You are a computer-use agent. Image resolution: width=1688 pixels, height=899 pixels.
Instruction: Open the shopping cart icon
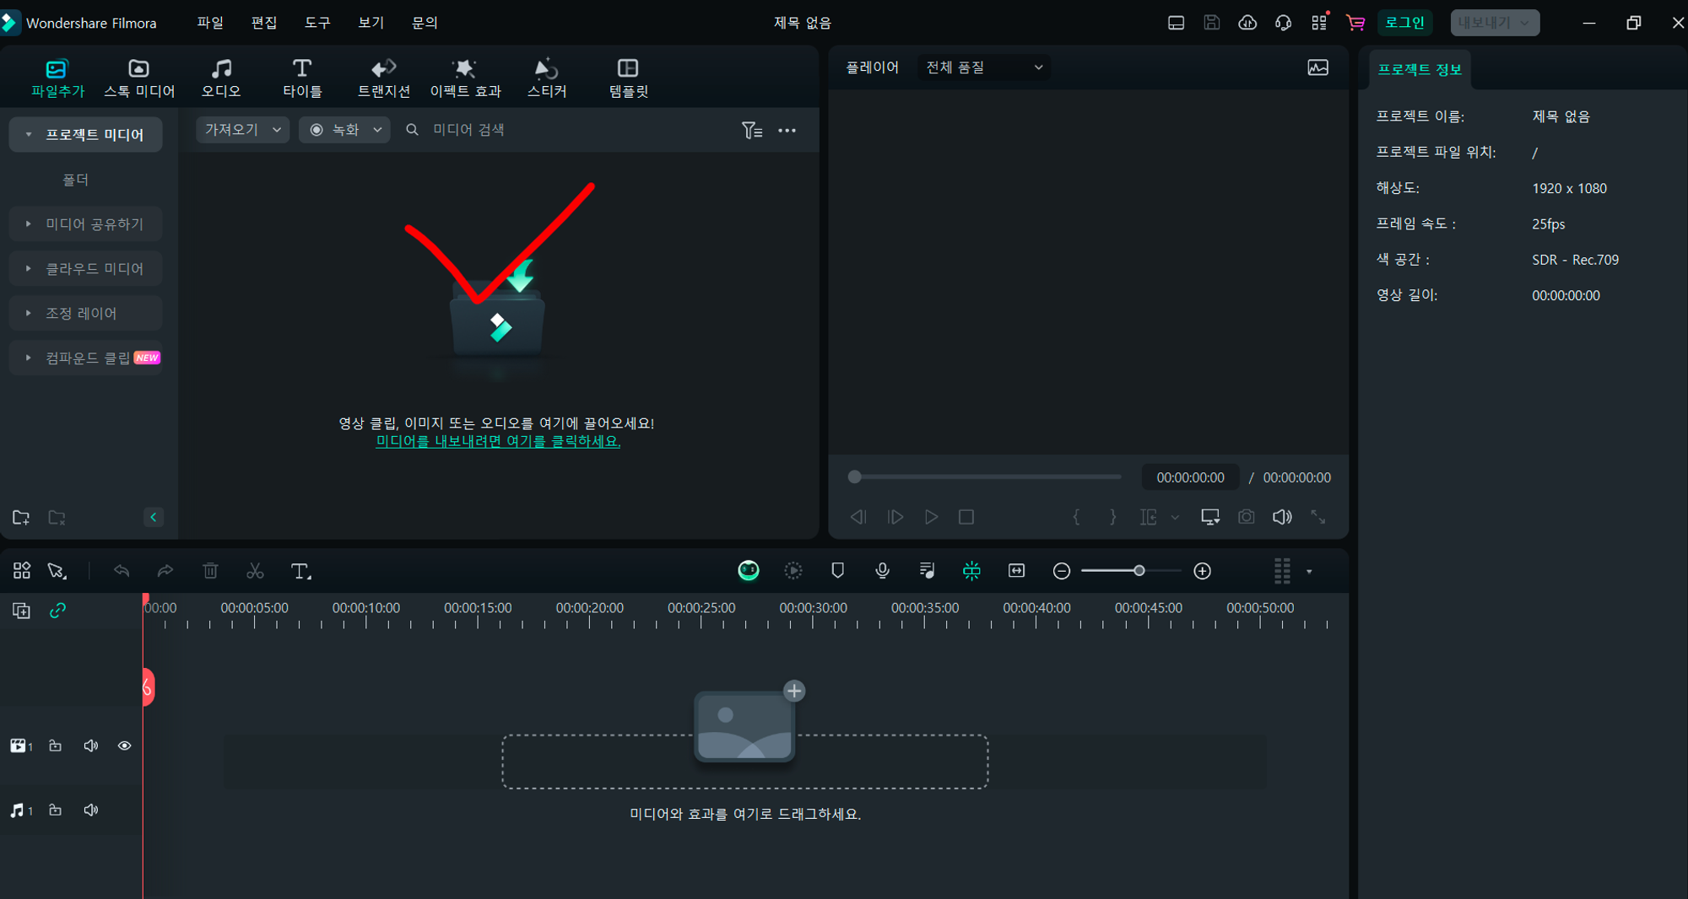pos(1355,23)
